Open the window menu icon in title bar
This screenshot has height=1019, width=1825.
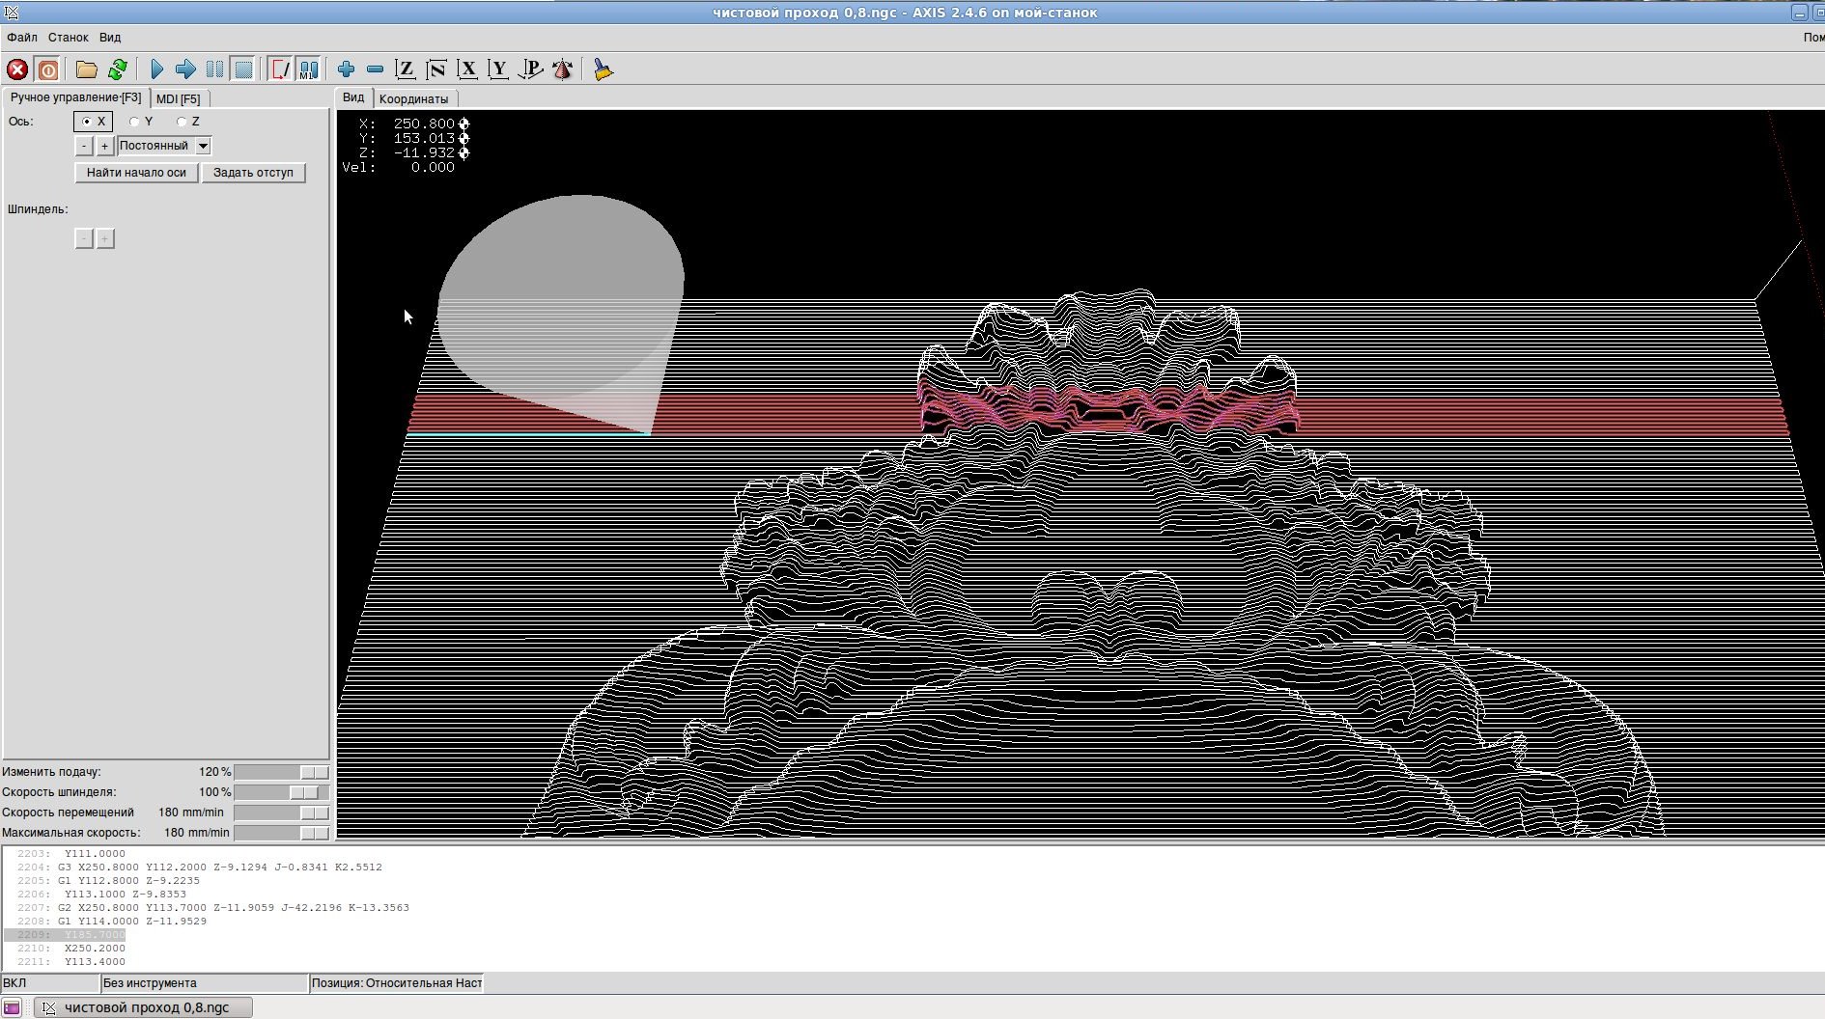tap(12, 13)
